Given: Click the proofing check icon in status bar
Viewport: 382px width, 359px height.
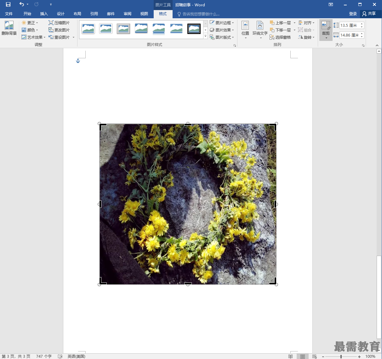Looking at the screenshot, I should (x=60, y=356).
